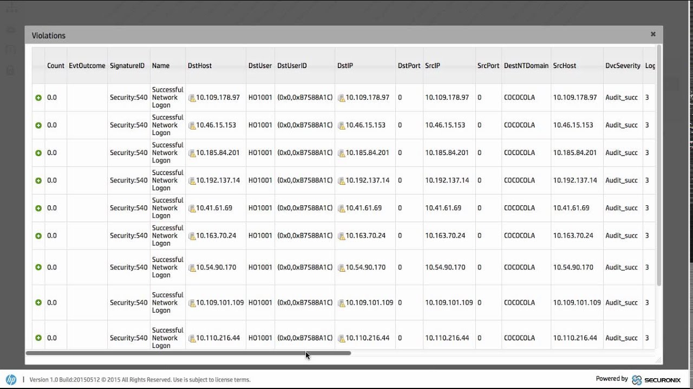The width and height of the screenshot is (693, 389).
Task: Click the Violations table horizontal scrollbar thumb
Action: [x=188, y=353]
